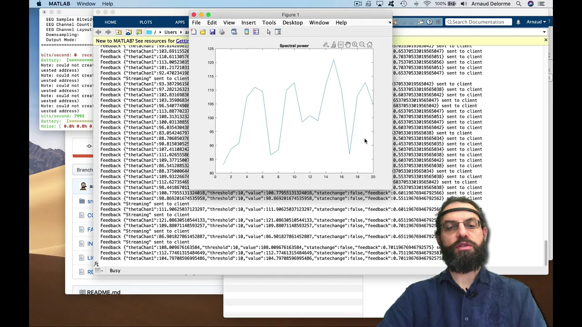Open Property Inspector icon in Figure toolbar
The height and width of the screenshot is (327, 582).
[278, 32]
